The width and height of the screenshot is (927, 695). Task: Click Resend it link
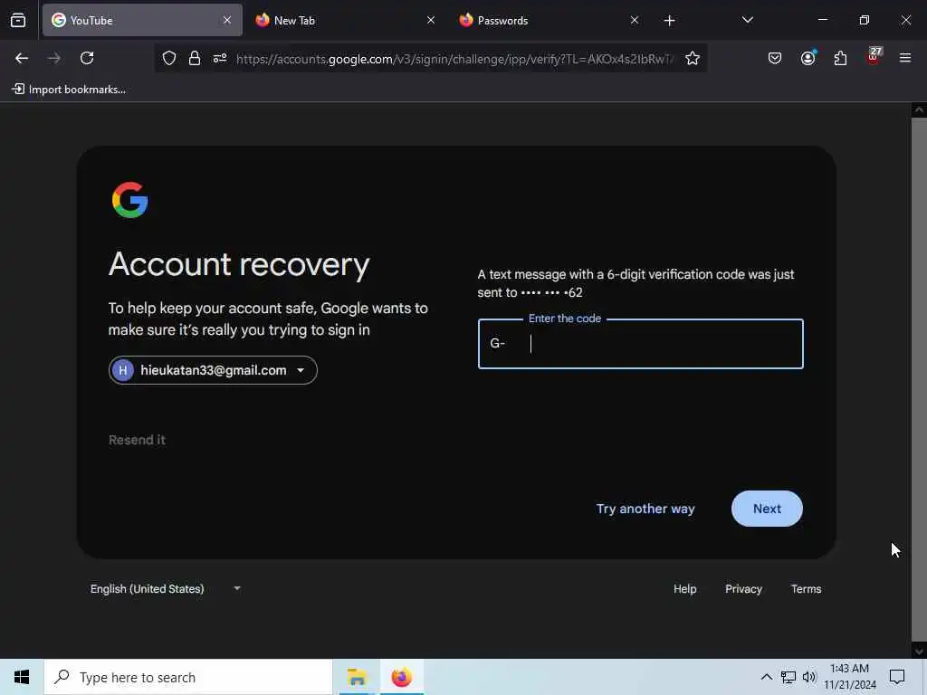(x=138, y=441)
